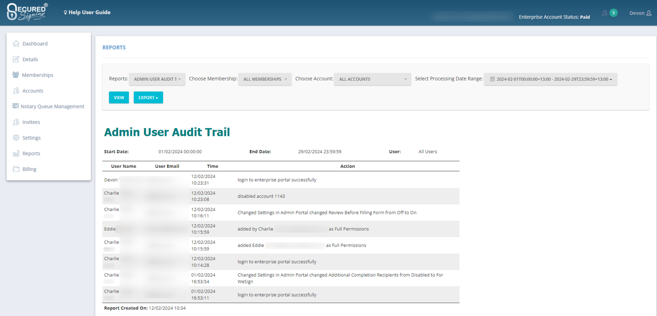Open the Devon user profile menu
The width and height of the screenshot is (657, 316).
[640, 13]
